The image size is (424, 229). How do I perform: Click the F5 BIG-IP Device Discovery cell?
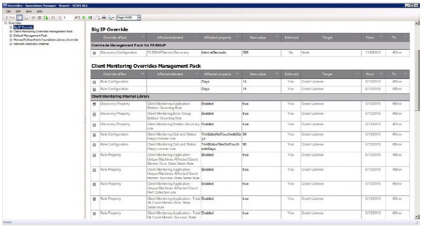(x=174, y=53)
